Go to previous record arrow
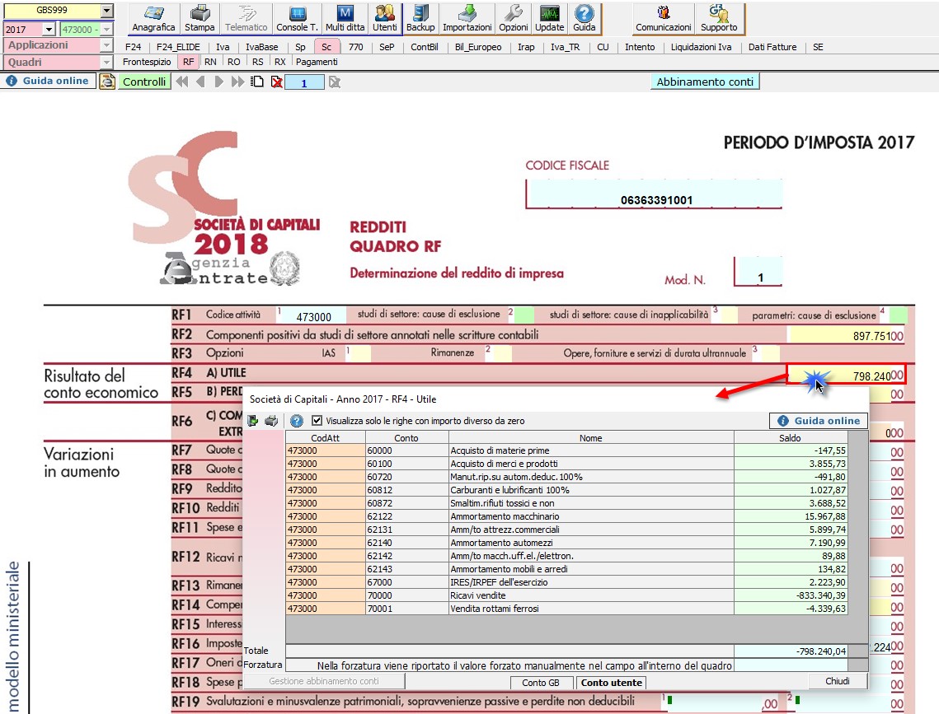939x714 pixels. (200, 82)
